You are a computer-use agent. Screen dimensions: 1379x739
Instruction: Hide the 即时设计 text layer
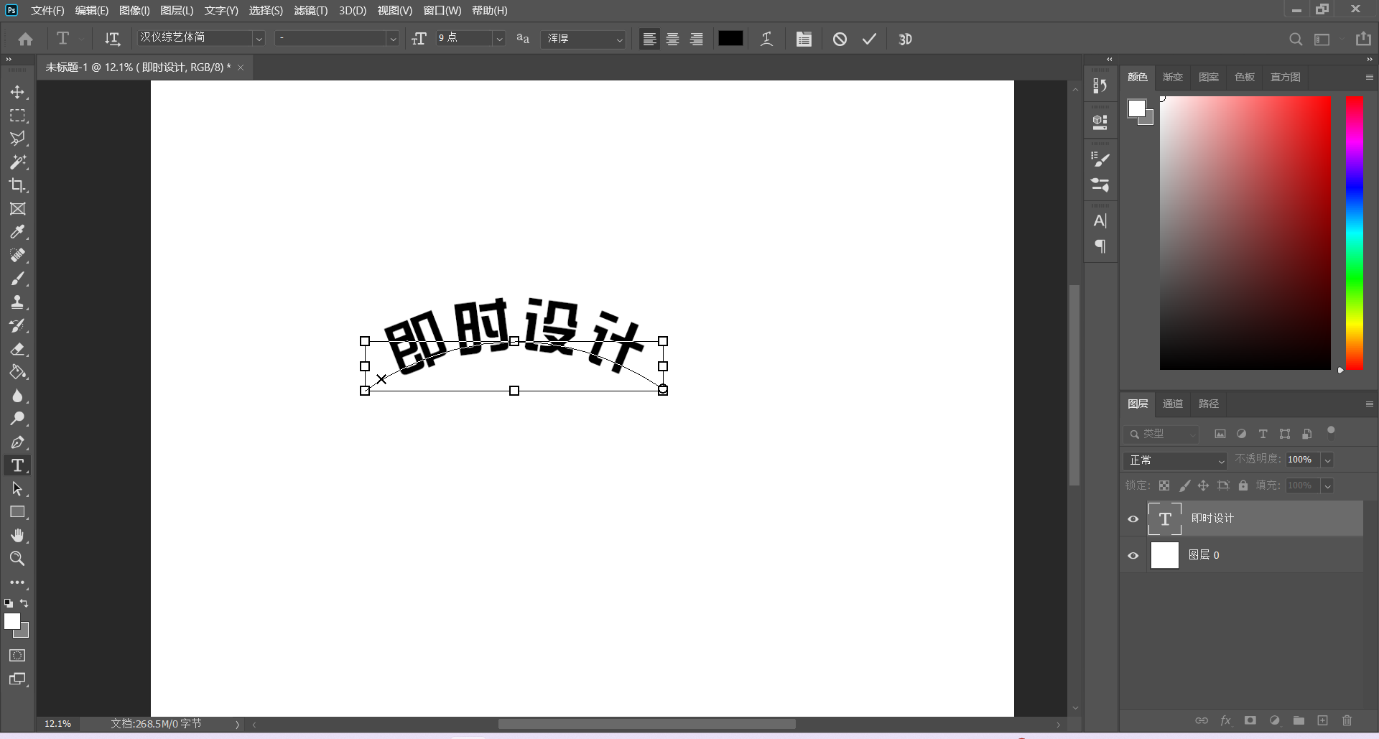[1133, 519]
